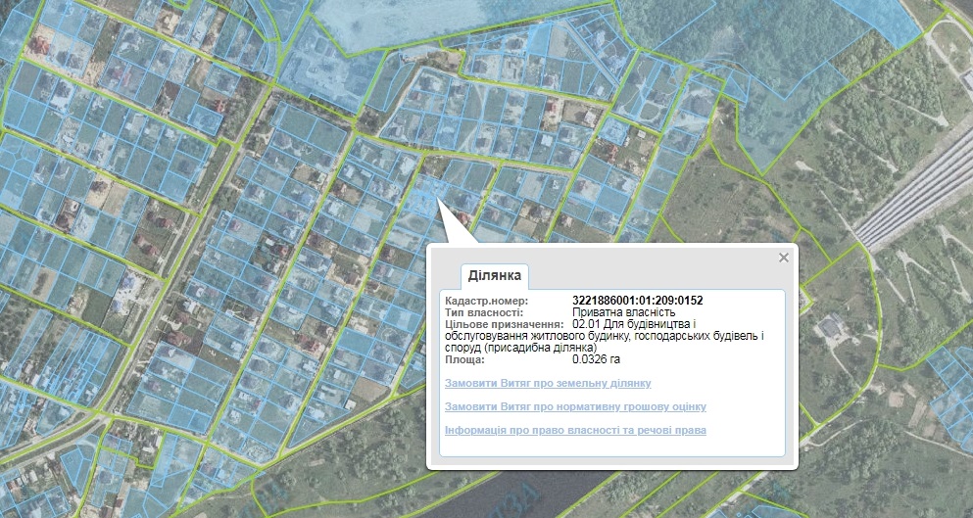Select the Ділянка tab
This screenshot has width=973, height=518.
495,275
